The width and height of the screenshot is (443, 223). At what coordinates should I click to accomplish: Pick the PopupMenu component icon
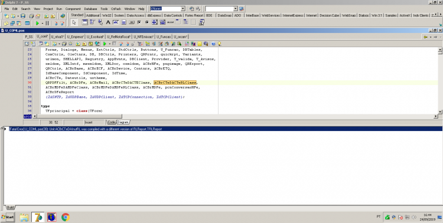pos(100,22)
